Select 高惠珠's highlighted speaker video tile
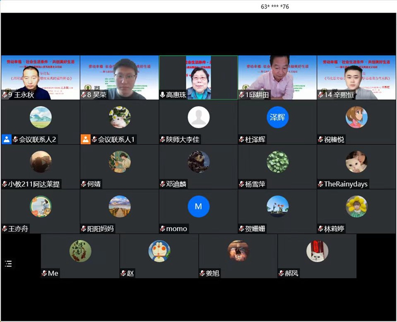The width and height of the screenshot is (397, 322). (198, 77)
